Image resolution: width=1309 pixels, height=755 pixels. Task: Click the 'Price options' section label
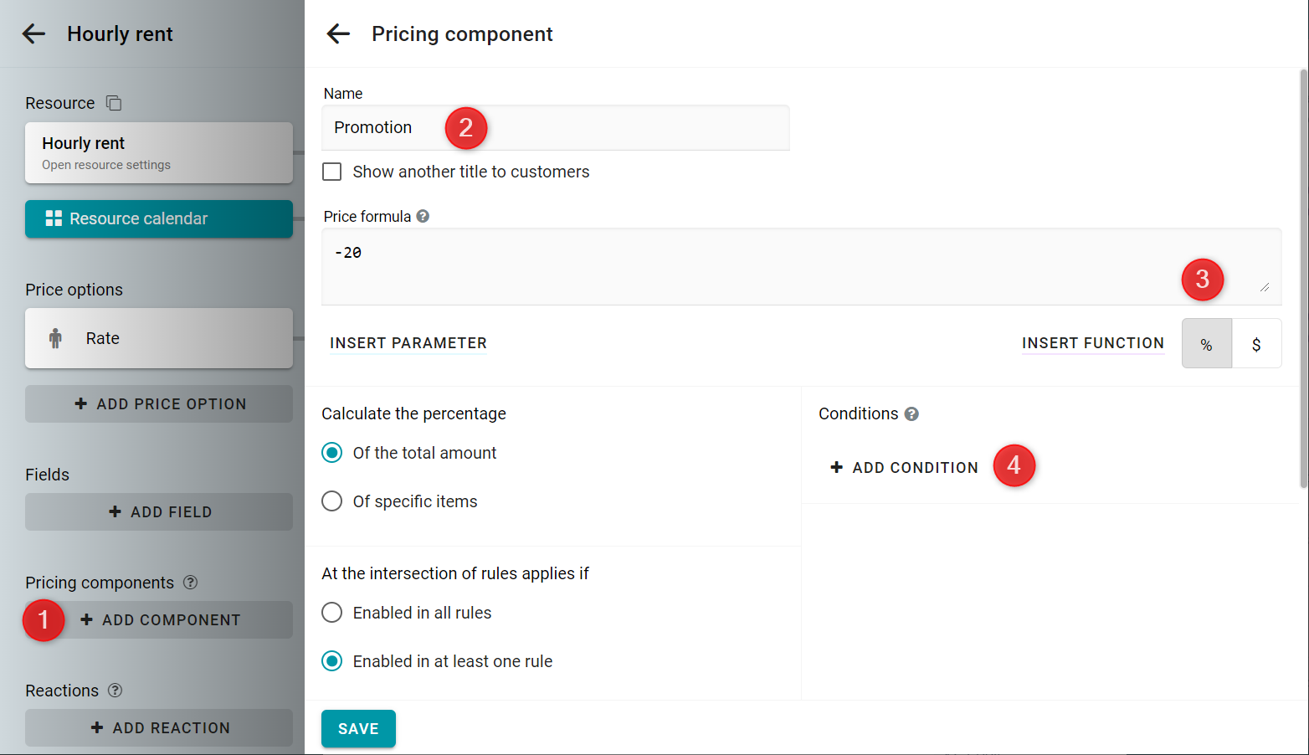click(74, 290)
